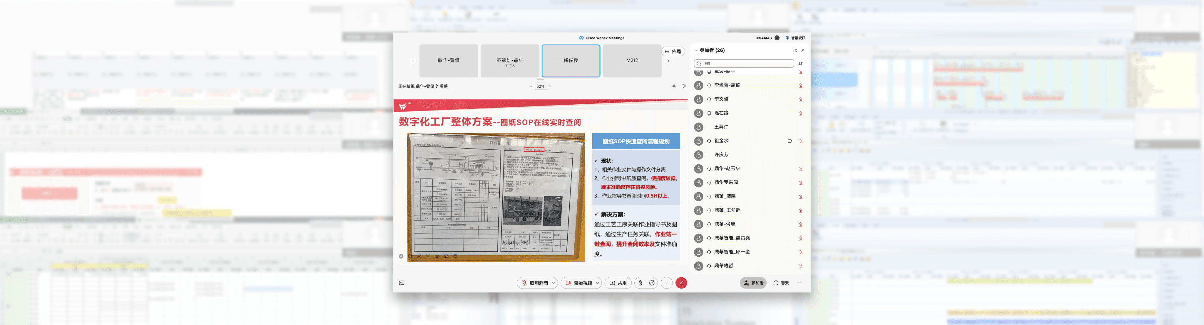Click the annotate icon above shared screen
Screen dimensions: 1204x325
coord(674,86)
